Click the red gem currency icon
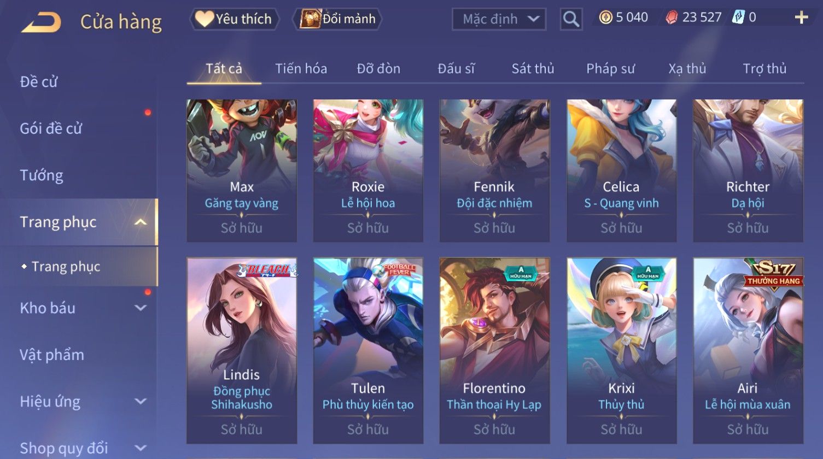The image size is (823, 459). (671, 17)
